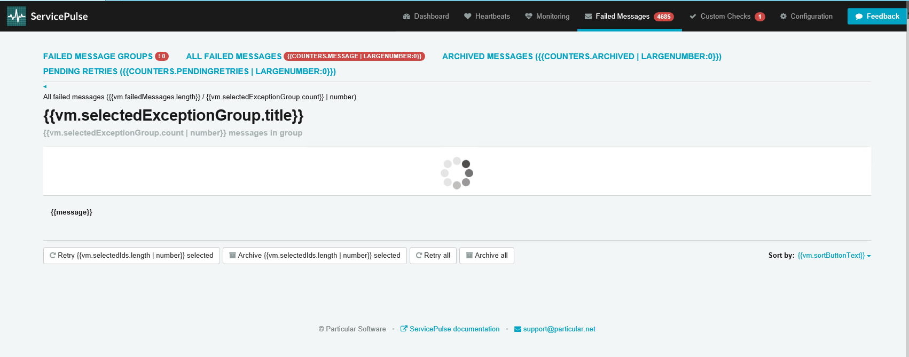The image size is (909, 357).
Task: Click the Particular Software copyright text
Action: [x=352, y=329]
